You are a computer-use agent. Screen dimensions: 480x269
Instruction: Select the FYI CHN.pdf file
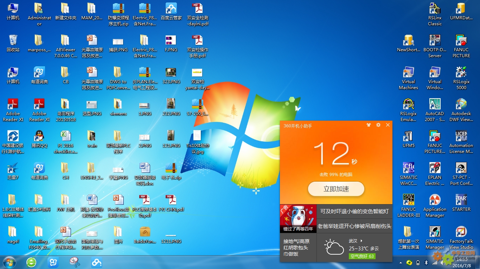pos(171,203)
